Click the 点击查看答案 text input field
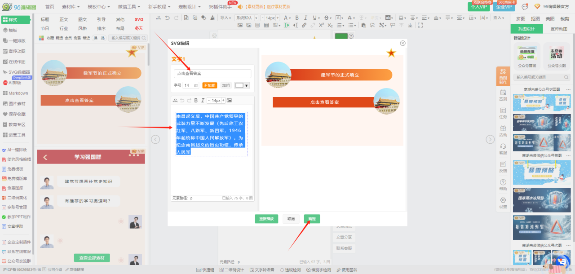 [x=212, y=73]
